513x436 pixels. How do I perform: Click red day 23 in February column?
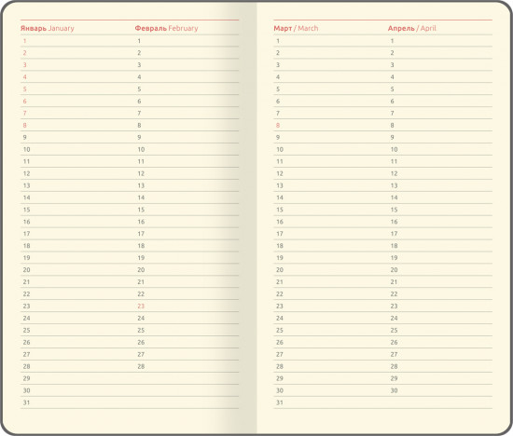pyautogui.click(x=141, y=306)
